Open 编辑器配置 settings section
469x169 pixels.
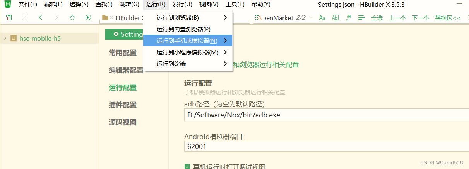tap(126, 70)
